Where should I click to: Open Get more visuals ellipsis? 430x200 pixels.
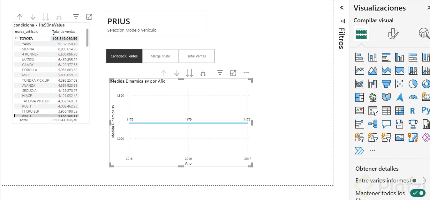point(373,150)
